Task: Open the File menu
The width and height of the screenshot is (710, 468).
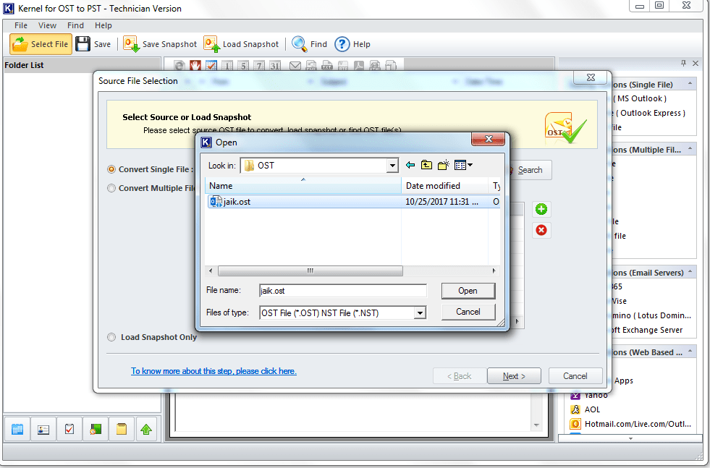Action: pyautogui.click(x=21, y=25)
